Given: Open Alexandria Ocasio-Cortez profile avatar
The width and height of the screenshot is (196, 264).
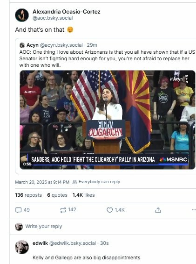Looking at the screenshot, I should point(22,15).
